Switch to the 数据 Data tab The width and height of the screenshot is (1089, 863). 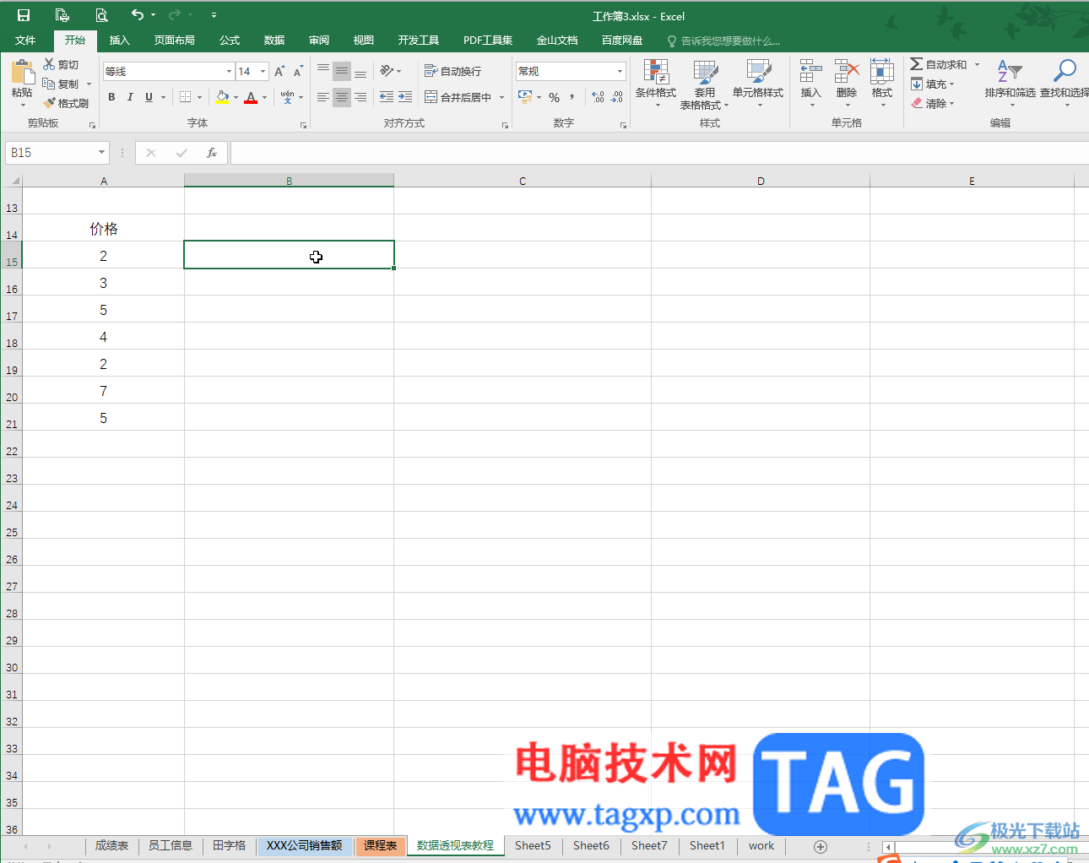tap(274, 40)
